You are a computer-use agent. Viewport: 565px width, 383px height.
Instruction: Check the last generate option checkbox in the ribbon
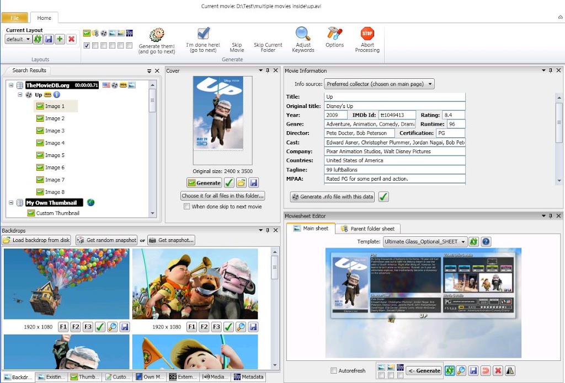click(x=129, y=45)
